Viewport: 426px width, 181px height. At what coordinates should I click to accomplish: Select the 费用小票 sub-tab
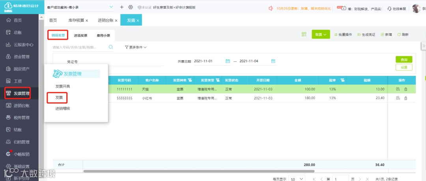(x=103, y=35)
